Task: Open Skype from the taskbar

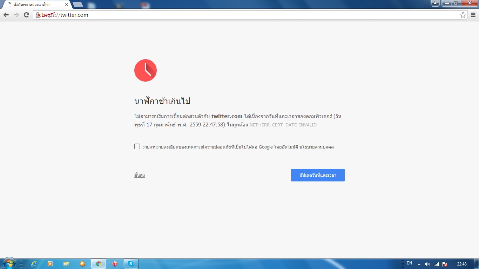Action: pos(131,264)
